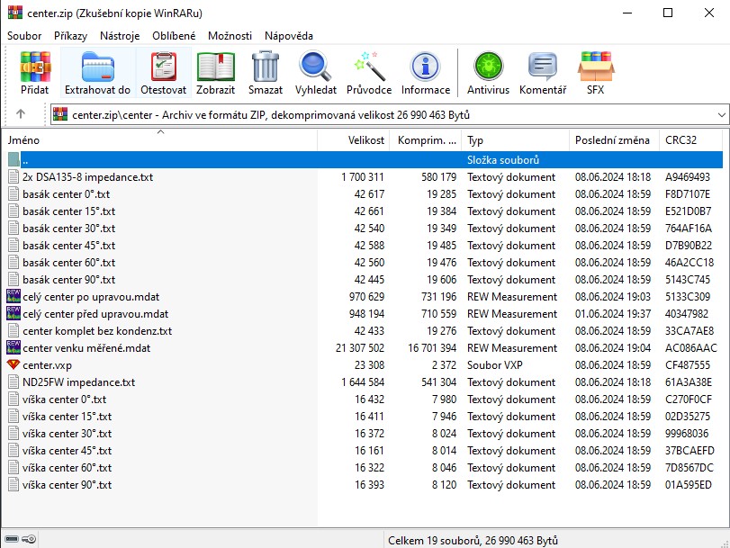Click compressed size 731 196
Image resolution: width=730 pixels, height=548 pixels.
tap(438, 297)
